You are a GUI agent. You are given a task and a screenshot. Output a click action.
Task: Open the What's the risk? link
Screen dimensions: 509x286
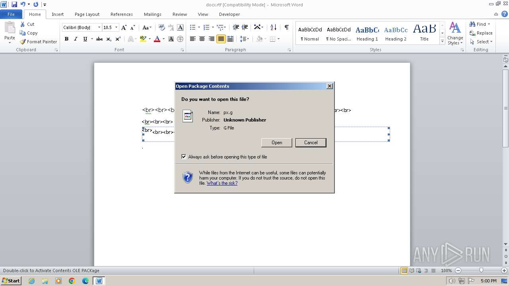222,183
